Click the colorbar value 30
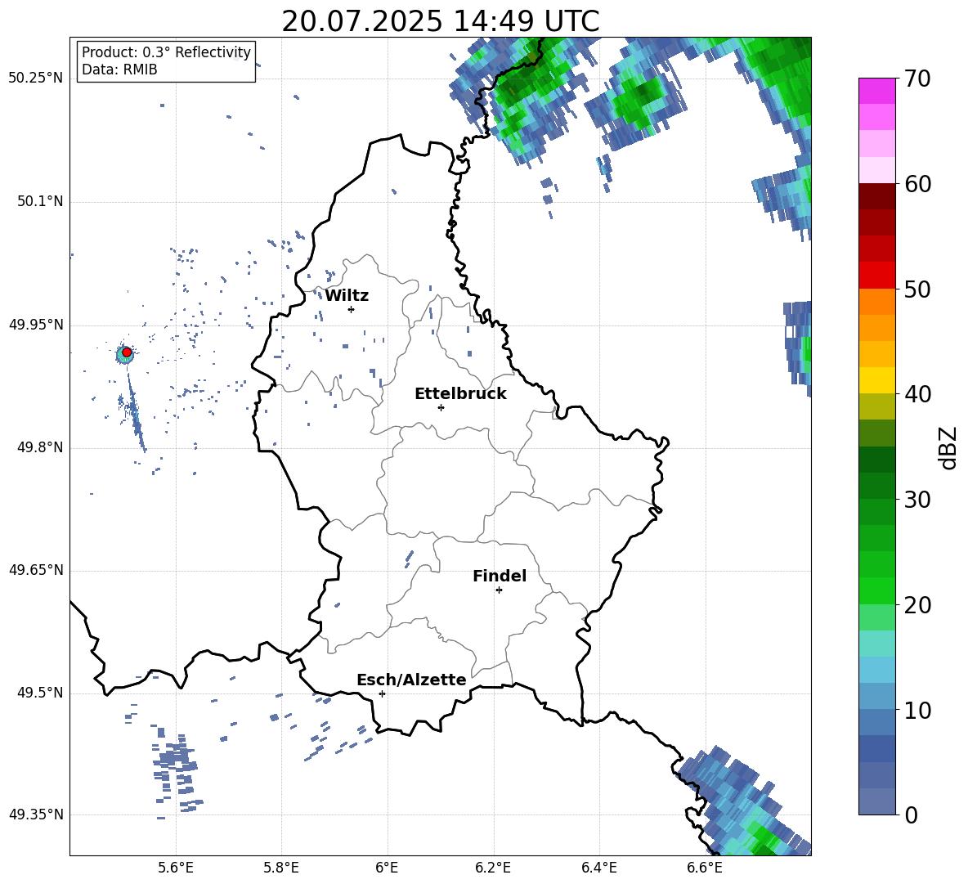Screen dimensions: 968x884 [917, 500]
